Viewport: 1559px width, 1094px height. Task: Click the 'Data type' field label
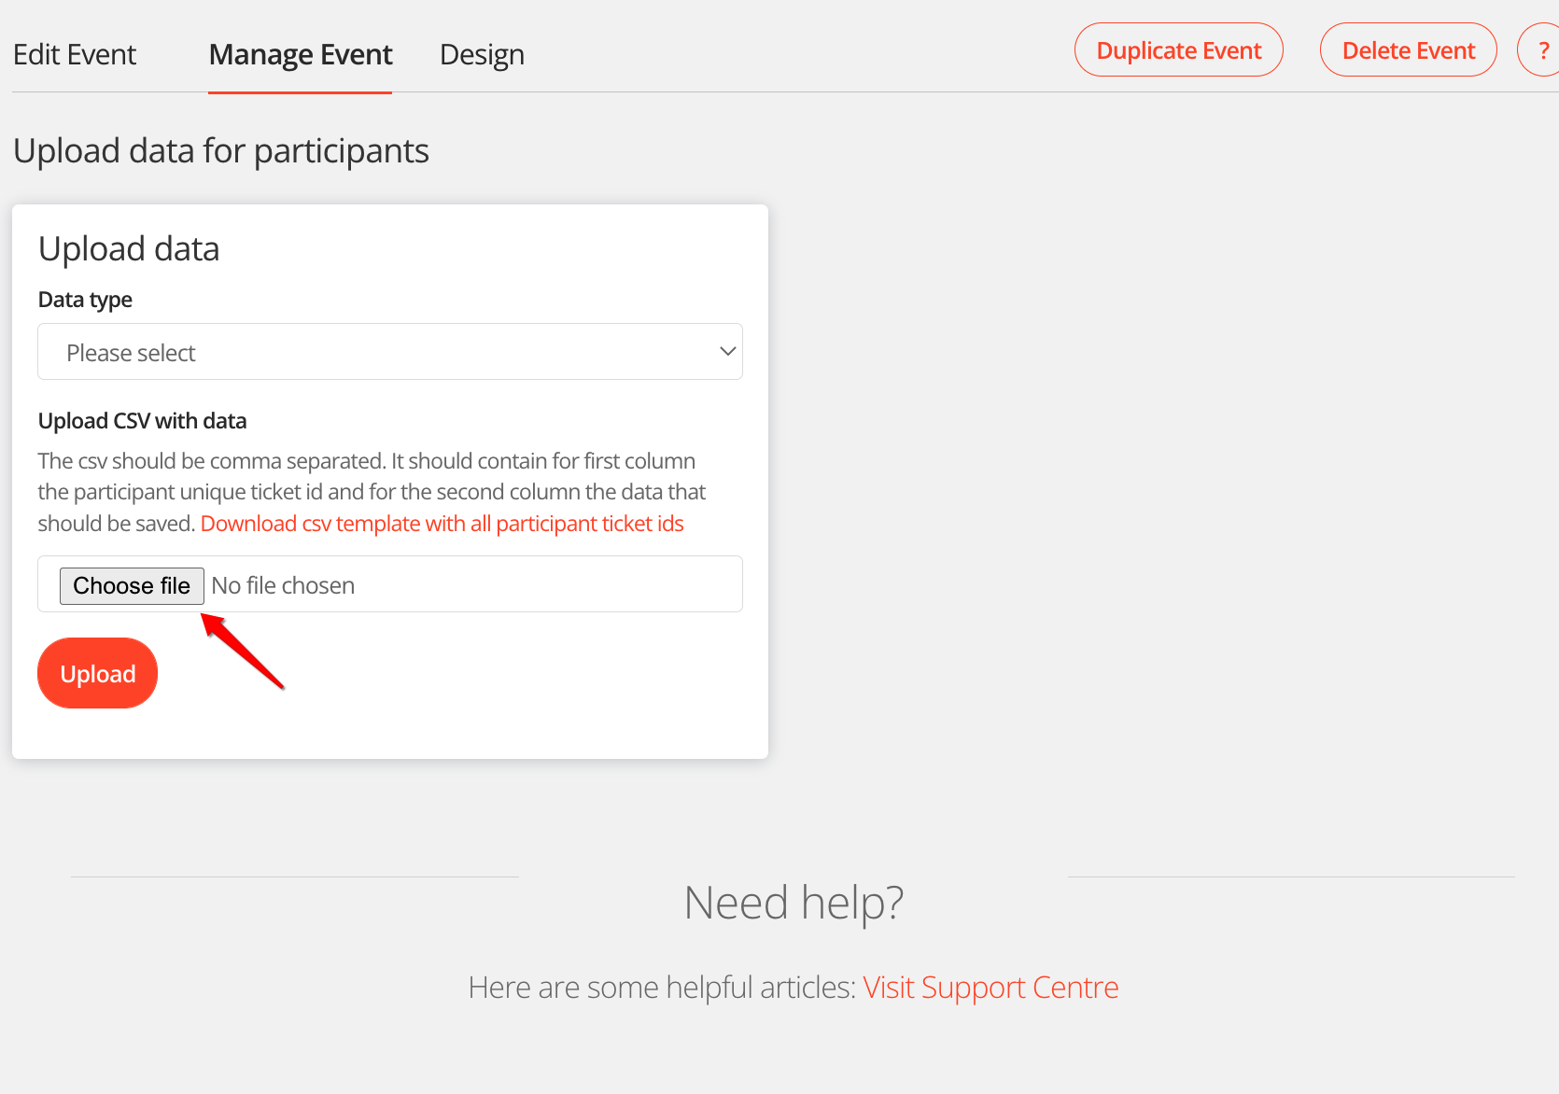85,300
